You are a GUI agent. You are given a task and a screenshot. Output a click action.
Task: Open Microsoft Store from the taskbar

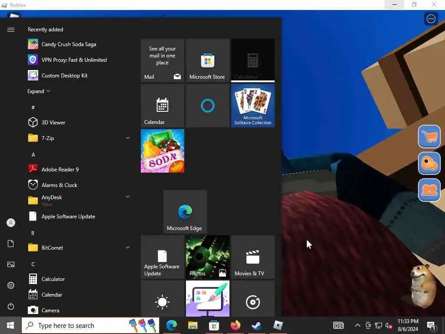(x=214, y=325)
